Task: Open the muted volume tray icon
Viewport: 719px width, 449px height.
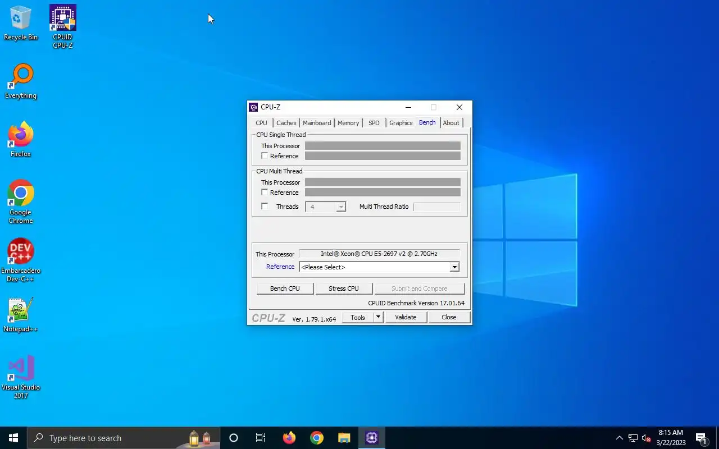Action: point(646,438)
